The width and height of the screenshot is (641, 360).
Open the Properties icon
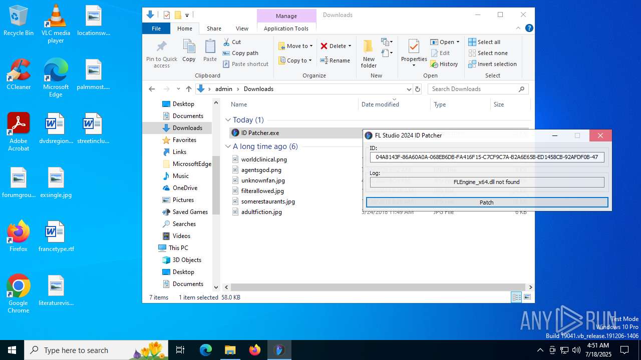click(x=414, y=46)
